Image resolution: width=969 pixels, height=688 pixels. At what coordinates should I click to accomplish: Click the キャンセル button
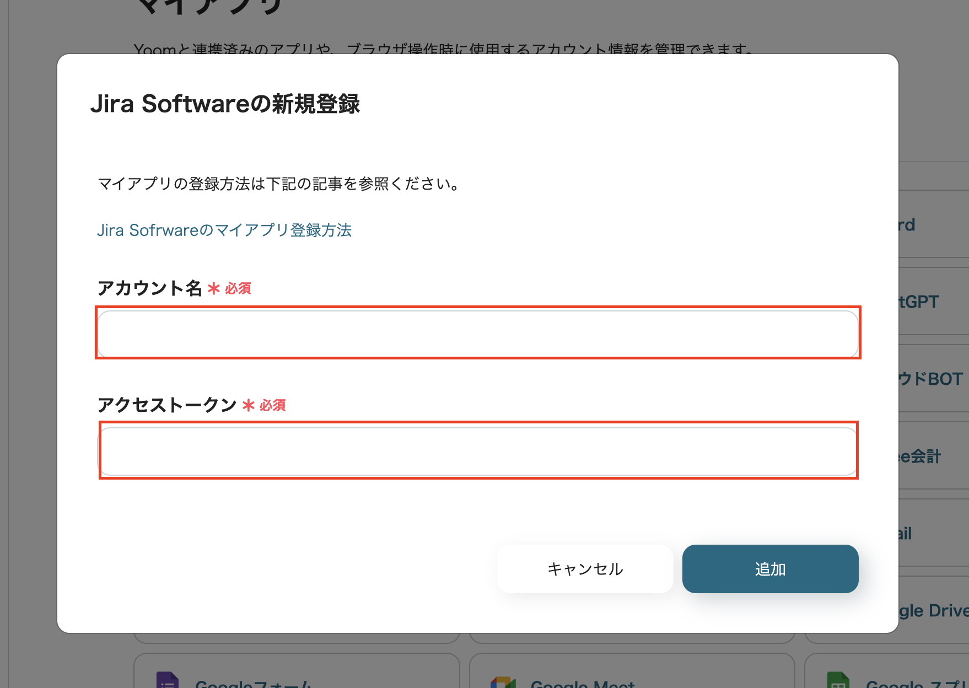585,569
